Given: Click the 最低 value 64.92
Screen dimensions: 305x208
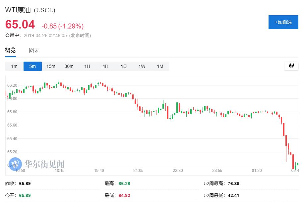Looking at the screenshot, I should [124, 195].
